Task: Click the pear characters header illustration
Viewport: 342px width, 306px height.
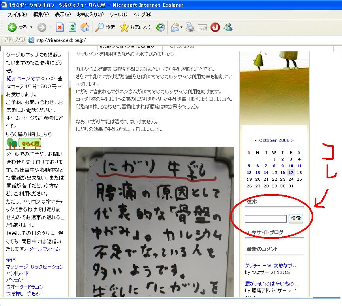Action: click(274, 87)
